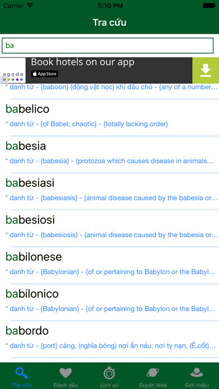The image size is (219, 389).
Task: Select the word entry babelico
Action: (x=109, y=117)
